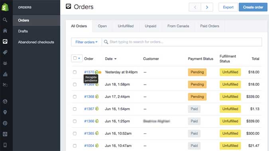Go to next page with right arrow
Screen dimensions: 269x151
point(207,7)
